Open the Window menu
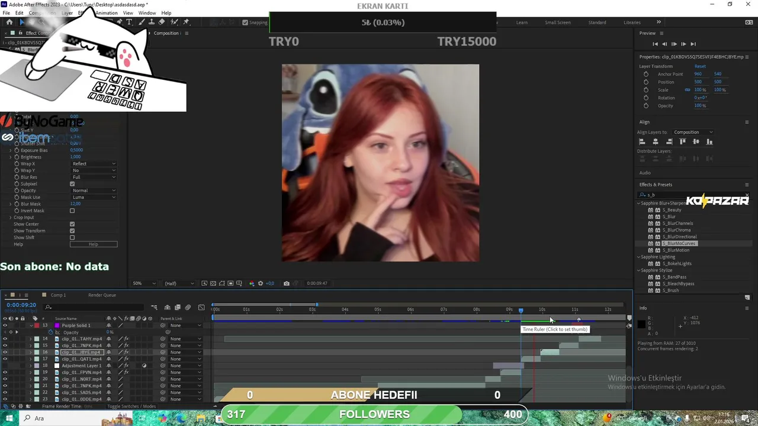 tap(147, 13)
